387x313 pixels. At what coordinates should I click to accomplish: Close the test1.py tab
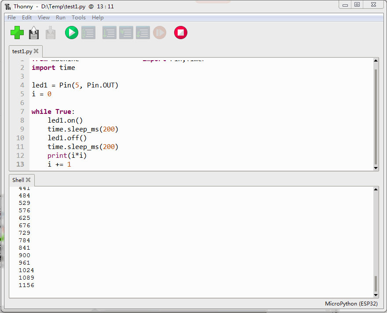click(x=36, y=51)
